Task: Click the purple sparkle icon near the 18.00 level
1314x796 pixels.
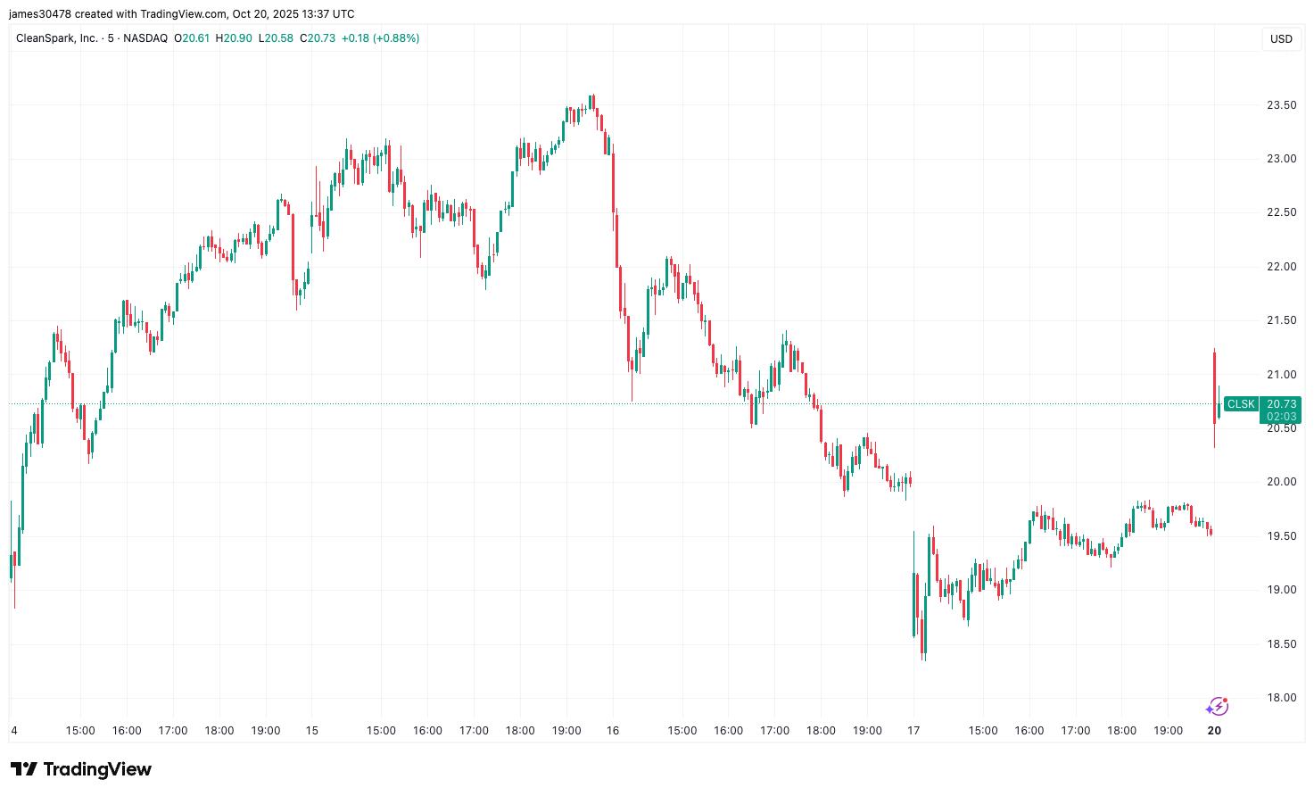Action: coord(1217,707)
